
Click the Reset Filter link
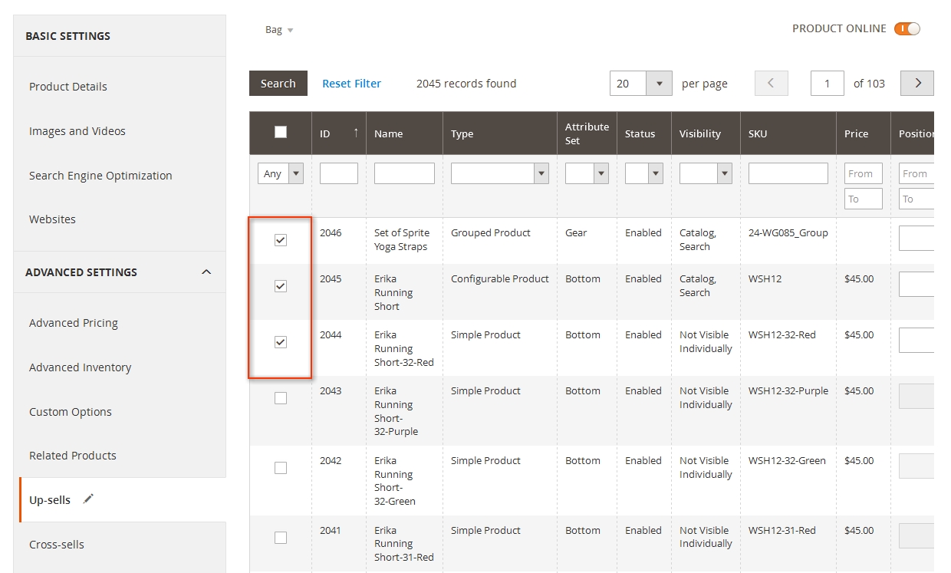pos(351,83)
